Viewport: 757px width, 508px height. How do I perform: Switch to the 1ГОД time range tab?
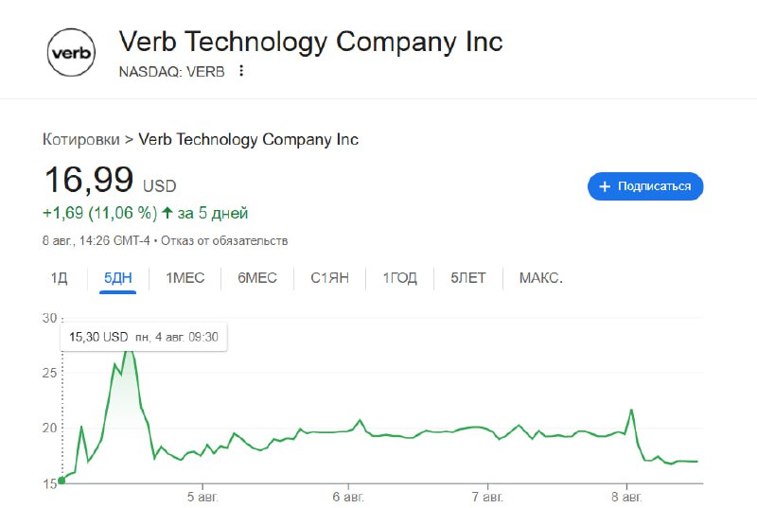399,278
